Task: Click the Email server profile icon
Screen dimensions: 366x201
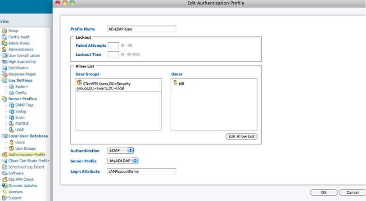Action: [x=11, y=117]
